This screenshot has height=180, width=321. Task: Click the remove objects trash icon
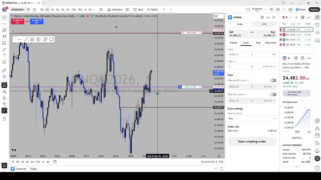pyautogui.click(x=4, y=119)
